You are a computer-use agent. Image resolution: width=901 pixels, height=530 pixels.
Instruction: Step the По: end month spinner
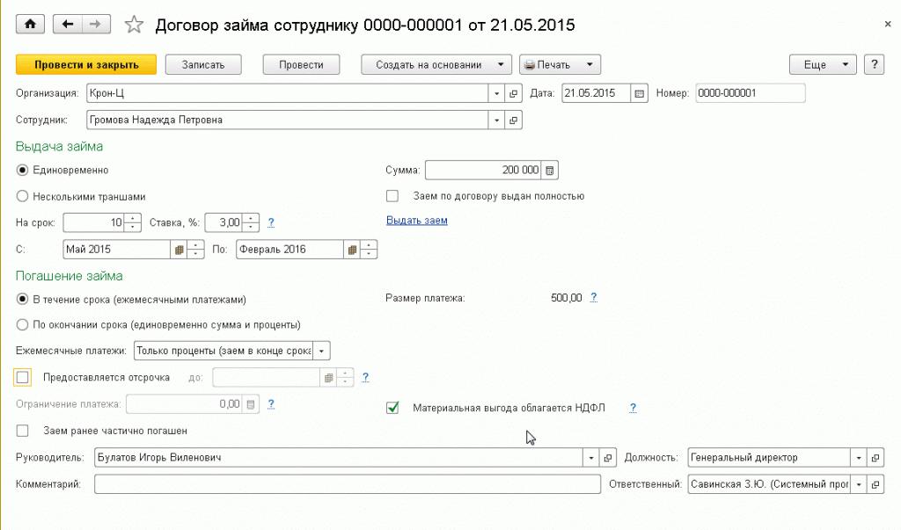[x=369, y=250]
